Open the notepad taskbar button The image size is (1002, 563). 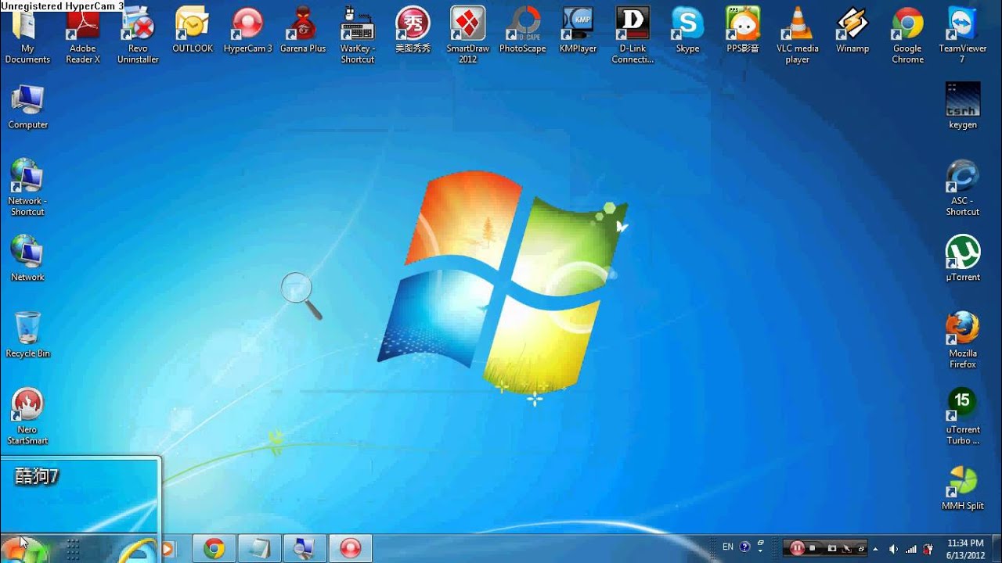pos(259,549)
